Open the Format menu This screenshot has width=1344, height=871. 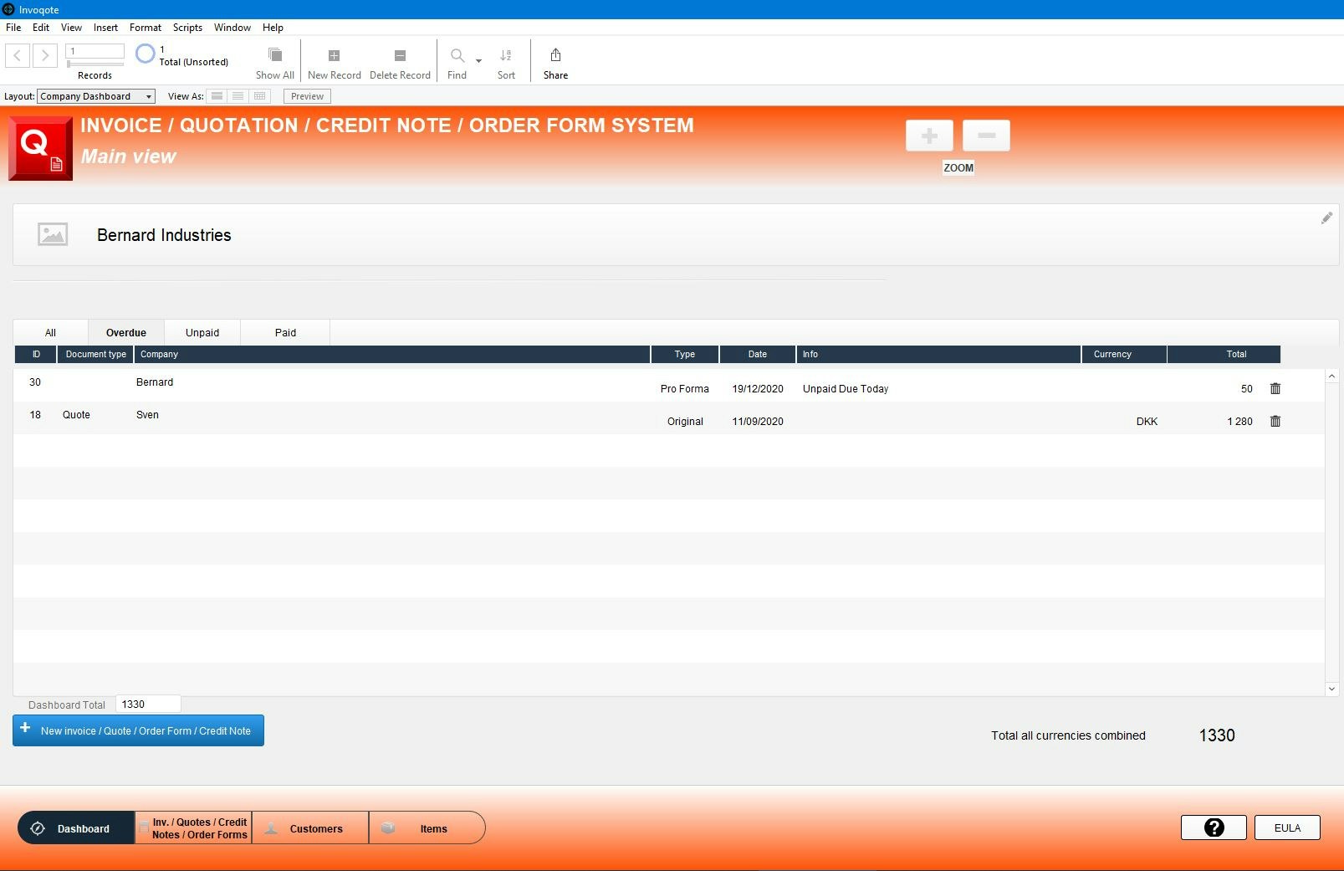pos(146,28)
